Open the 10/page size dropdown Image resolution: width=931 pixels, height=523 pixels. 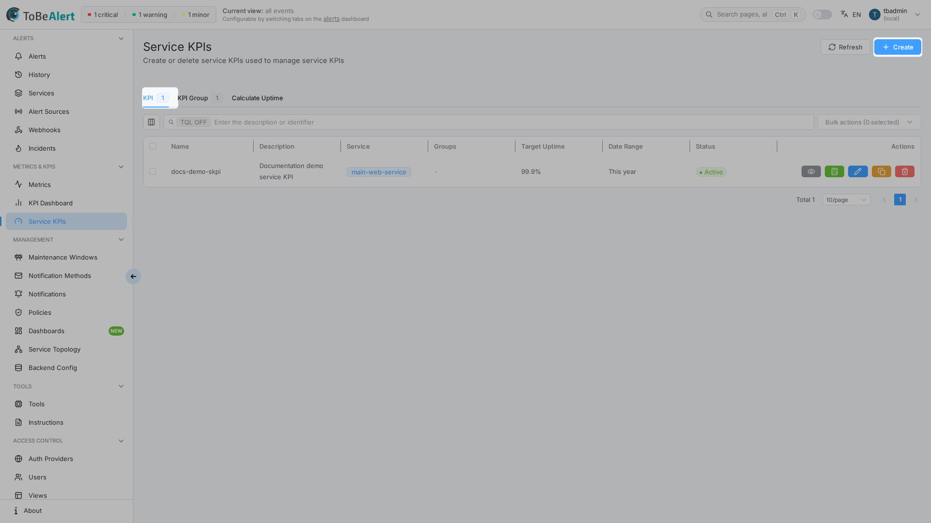pos(846,200)
